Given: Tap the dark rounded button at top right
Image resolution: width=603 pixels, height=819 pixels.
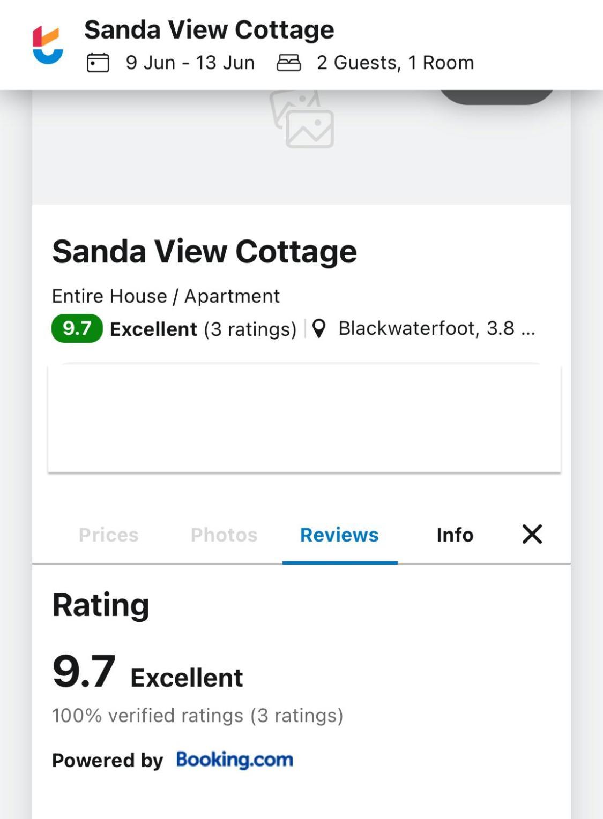Looking at the screenshot, I should [x=497, y=97].
